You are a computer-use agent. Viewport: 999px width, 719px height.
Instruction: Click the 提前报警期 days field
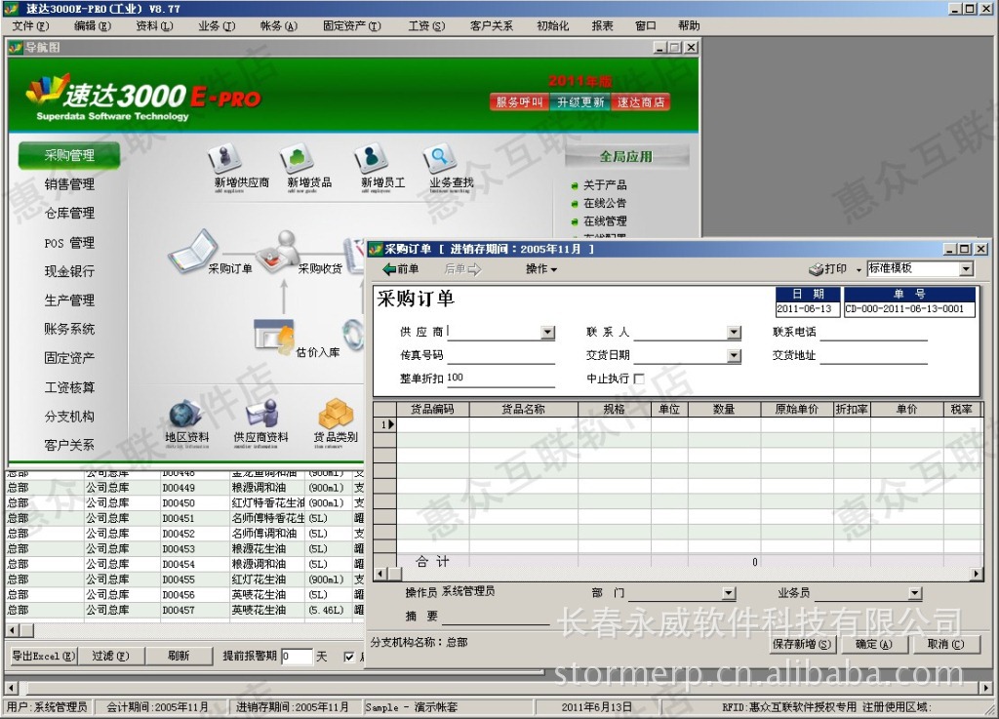297,657
